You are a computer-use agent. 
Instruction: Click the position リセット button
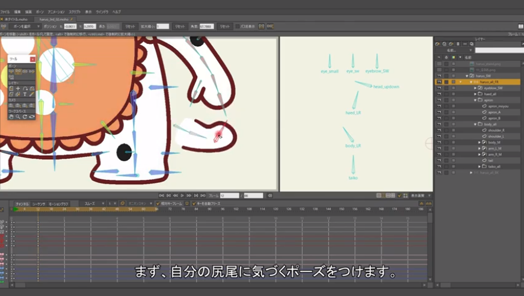(130, 26)
